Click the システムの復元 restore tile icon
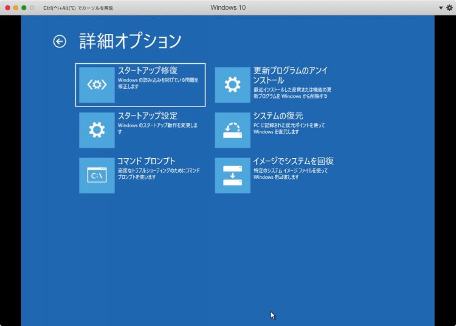Viewport: 456px width, 326px height. click(x=232, y=130)
